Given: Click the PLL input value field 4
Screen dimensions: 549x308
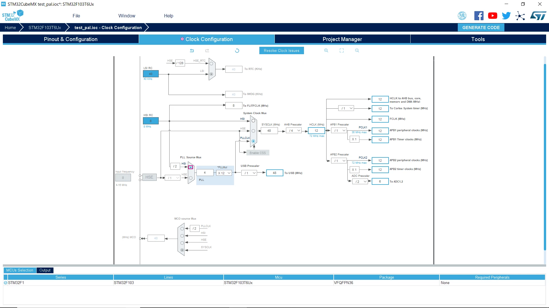Looking at the screenshot, I should (x=205, y=173).
